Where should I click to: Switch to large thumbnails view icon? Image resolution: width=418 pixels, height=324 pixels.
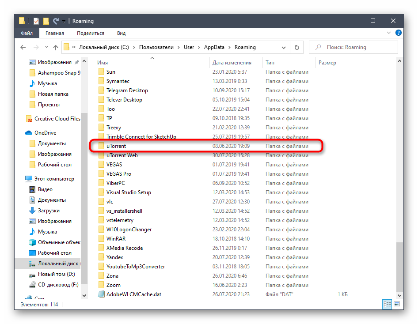[x=397, y=305]
